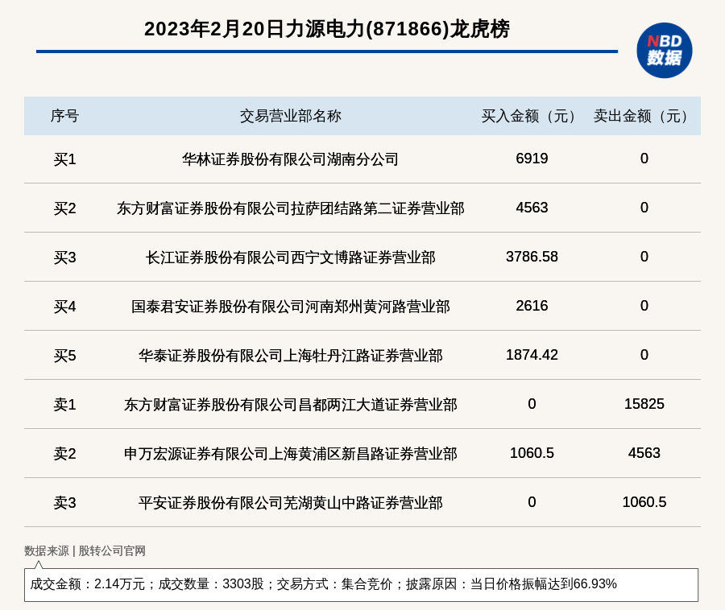Select the title 2023年2月20日力源电力(871866)龙虎榜

click(x=327, y=29)
